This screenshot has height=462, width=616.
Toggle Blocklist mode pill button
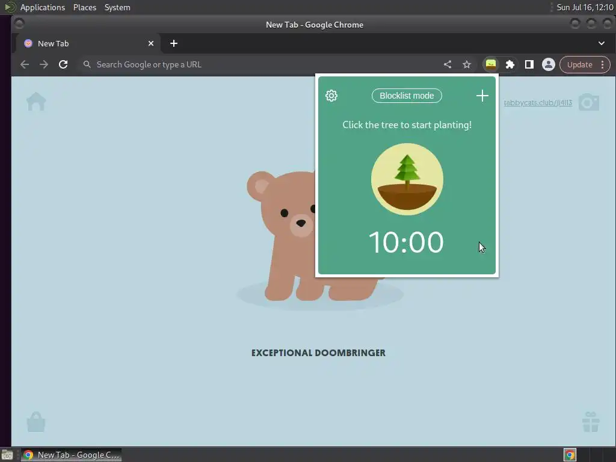click(407, 96)
